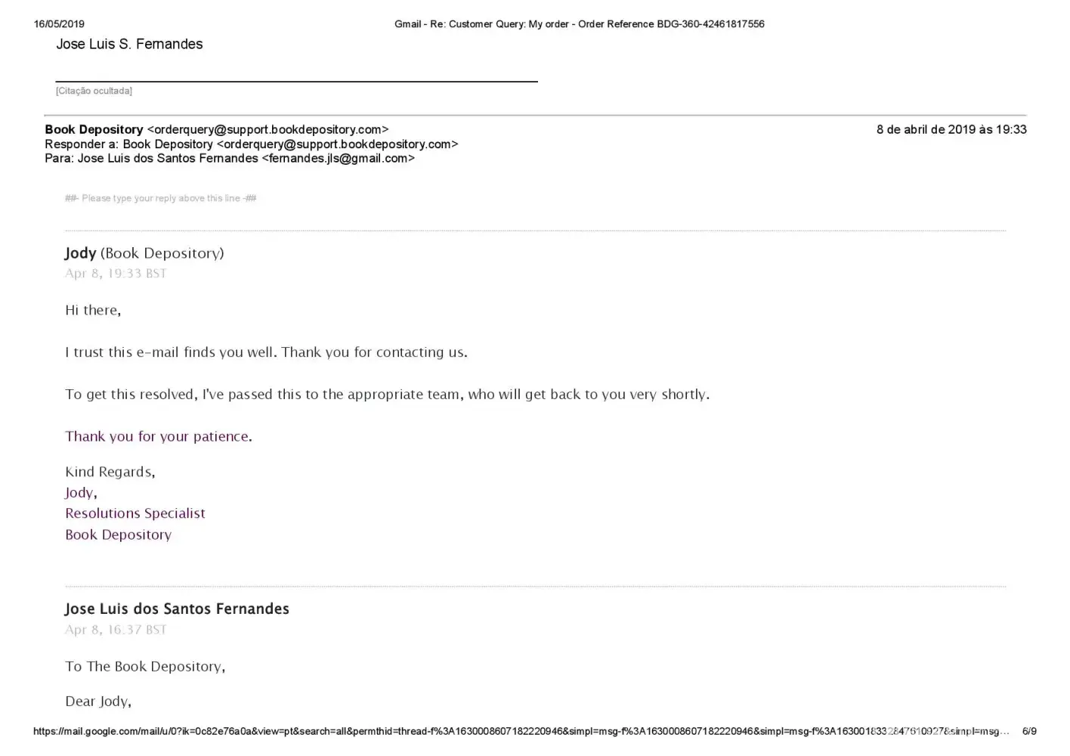The image size is (1070, 756).
Task: Click the 'Jody (Book Depository)' message heading
Action: [144, 253]
